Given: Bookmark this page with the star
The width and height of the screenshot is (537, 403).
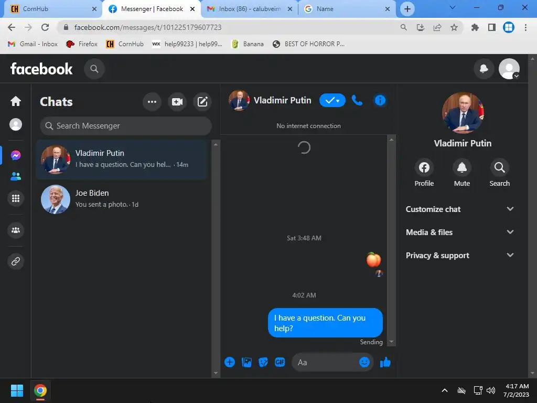Looking at the screenshot, I should [454, 27].
